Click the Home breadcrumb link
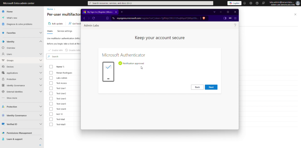 [x=50, y=9]
